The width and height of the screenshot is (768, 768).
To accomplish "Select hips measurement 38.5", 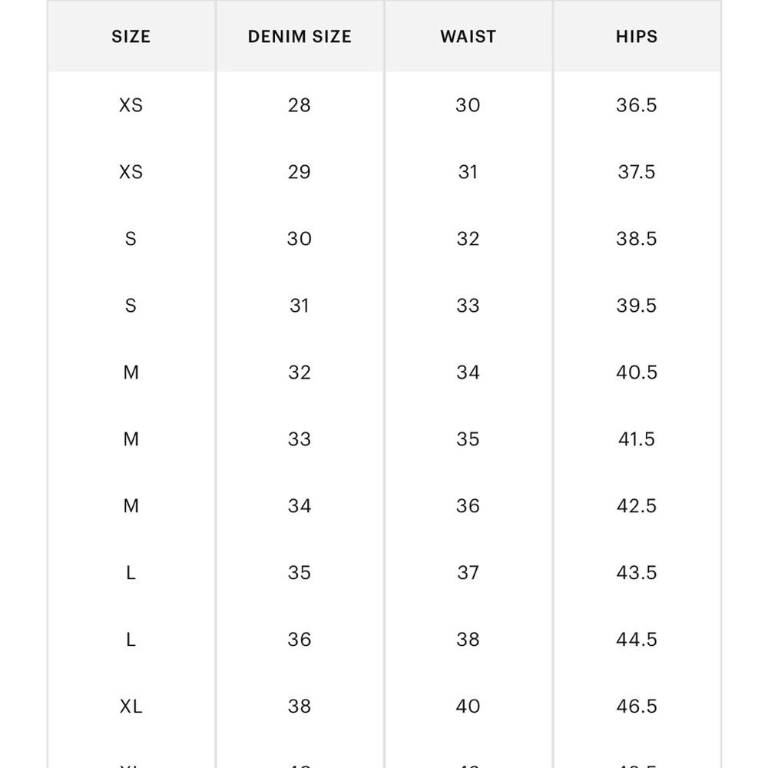I will coord(636,239).
